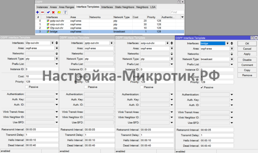Open Area dropdown in sstp-out-chr template
The width and height of the screenshot is (258, 153).
point(172,48)
